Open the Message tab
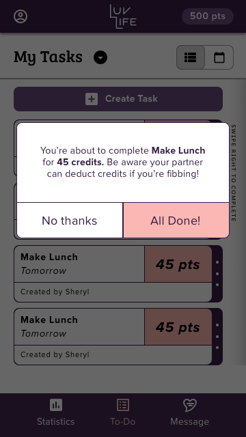The image size is (246, 437). tap(190, 412)
